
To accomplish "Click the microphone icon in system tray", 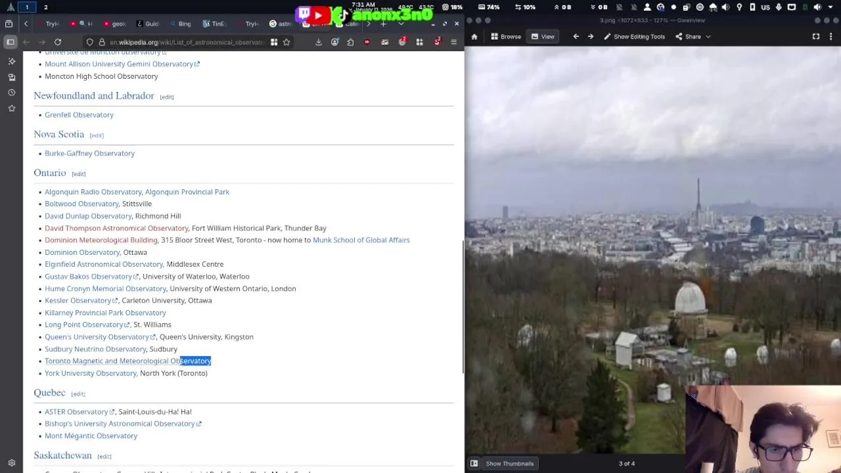I will click(x=779, y=7).
